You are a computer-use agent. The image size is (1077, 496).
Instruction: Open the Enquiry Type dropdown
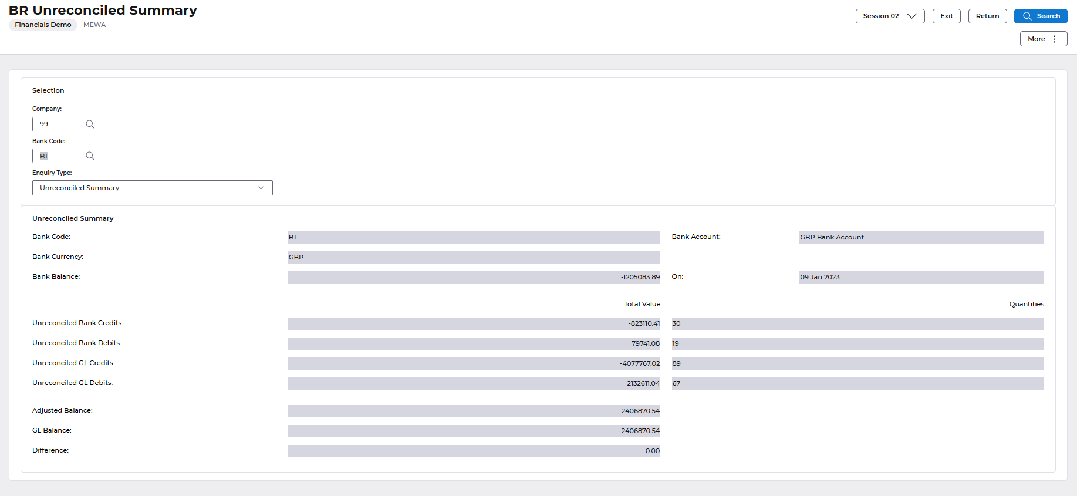click(153, 188)
